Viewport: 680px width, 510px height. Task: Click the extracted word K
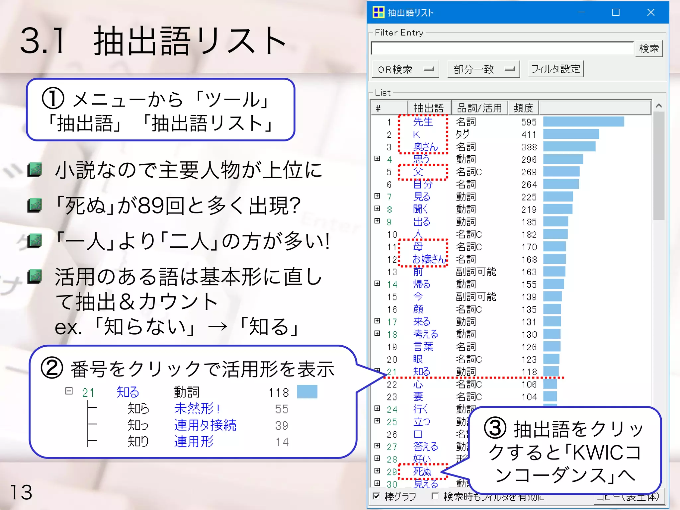pyautogui.click(x=416, y=134)
